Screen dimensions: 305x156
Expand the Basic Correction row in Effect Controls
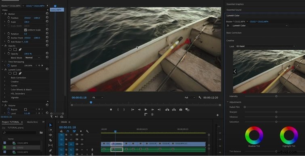[5, 78]
